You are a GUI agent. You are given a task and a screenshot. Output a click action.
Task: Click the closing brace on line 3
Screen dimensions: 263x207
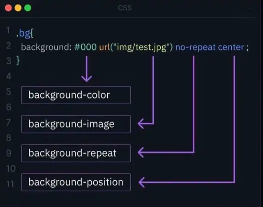(x=18, y=61)
